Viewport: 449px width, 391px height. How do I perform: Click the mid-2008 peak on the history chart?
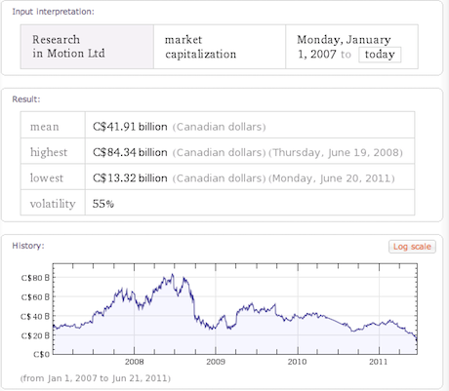(173, 275)
